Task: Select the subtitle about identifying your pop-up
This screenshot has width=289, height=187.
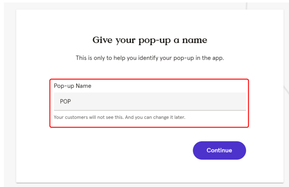Action: pos(150,58)
